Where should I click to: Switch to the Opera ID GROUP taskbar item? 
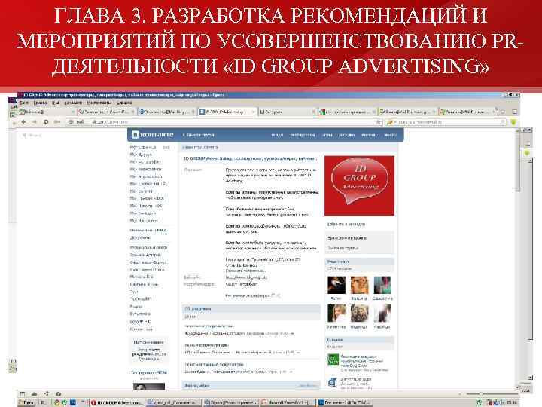[117, 402]
